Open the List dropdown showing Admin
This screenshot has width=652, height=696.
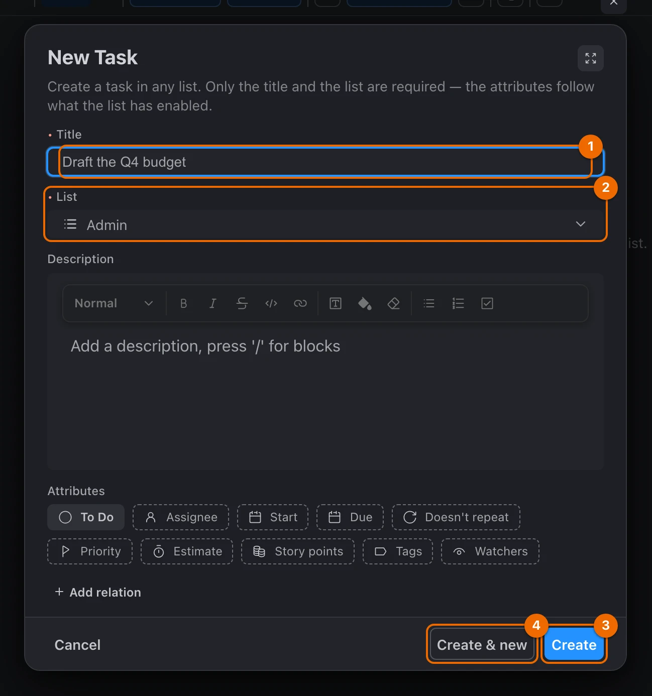pos(325,224)
